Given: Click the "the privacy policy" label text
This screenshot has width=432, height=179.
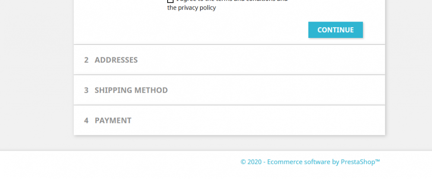Looking at the screenshot, I should point(191,8).
